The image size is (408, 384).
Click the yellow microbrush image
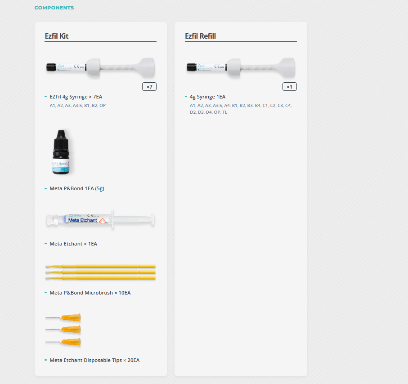(x=100, y=272)
